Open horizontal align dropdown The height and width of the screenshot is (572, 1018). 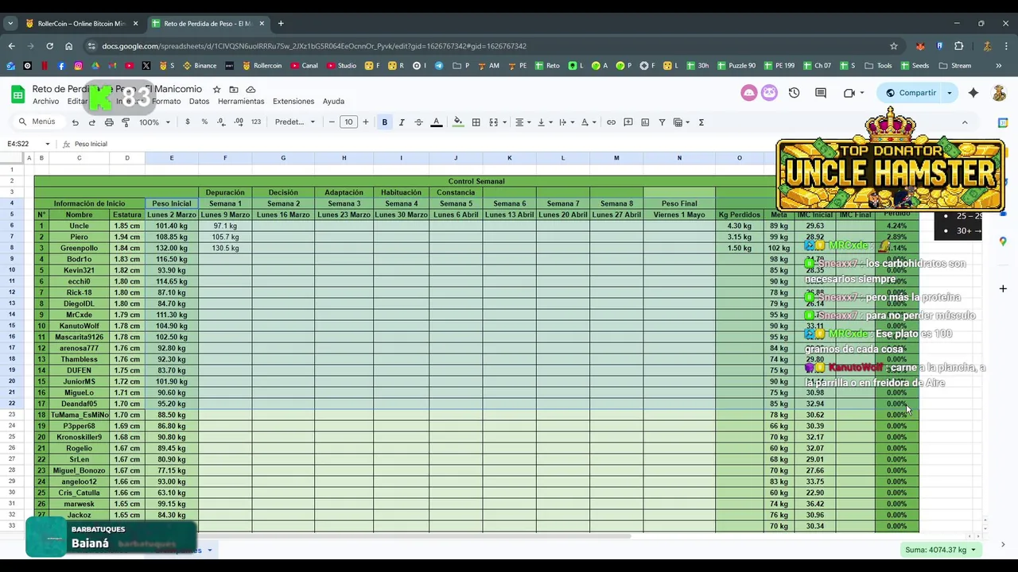[523, 122]
